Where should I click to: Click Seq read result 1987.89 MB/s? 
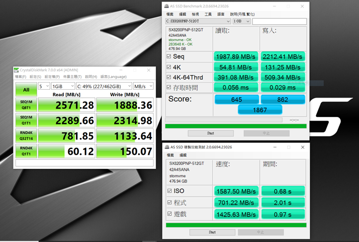click(x=236, y=56)
